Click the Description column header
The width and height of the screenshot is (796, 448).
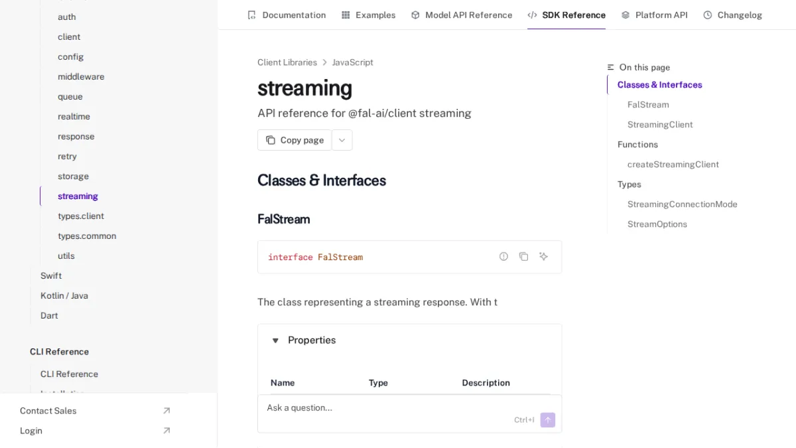pos(486,383)
